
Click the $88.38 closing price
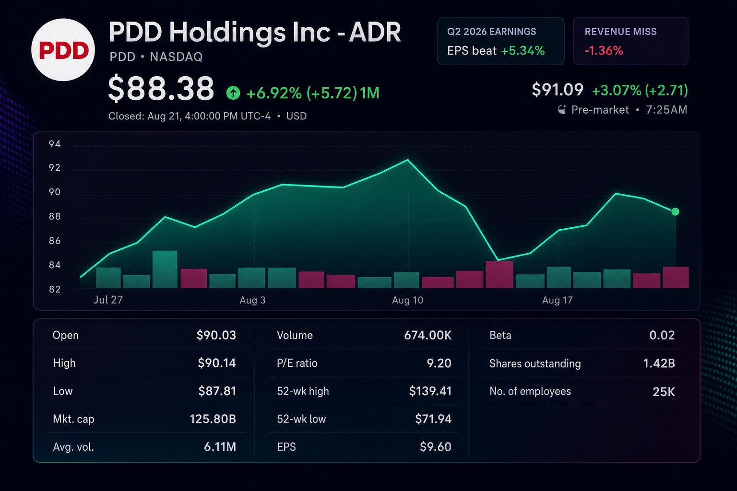click(x=161, y=89)
